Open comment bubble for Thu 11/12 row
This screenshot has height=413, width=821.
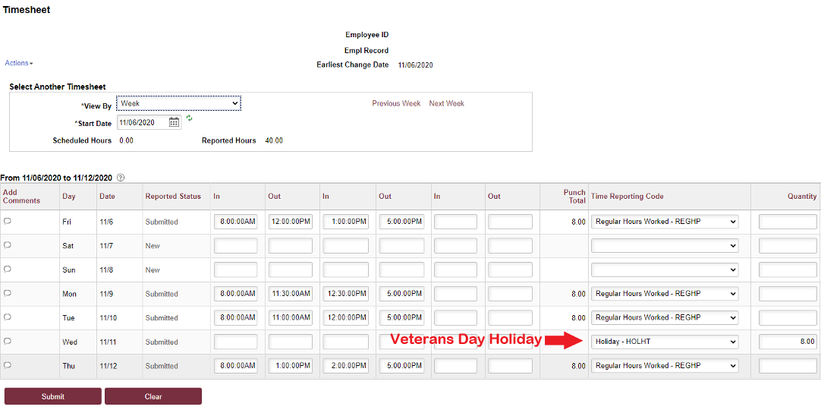point(8,365)
